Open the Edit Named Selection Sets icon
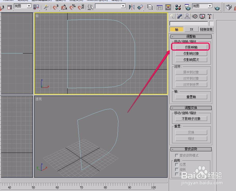This screenshot has height=191, width=236. [90, 7]
